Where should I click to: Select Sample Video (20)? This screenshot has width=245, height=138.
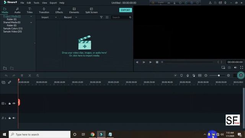[x=13, y=31]
